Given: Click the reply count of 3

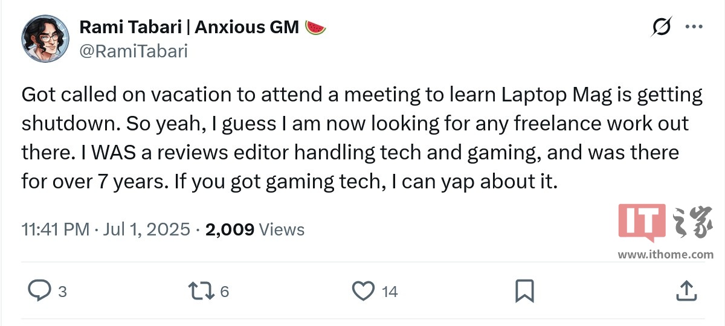Looking at the screenshot, I should (62, 292).
